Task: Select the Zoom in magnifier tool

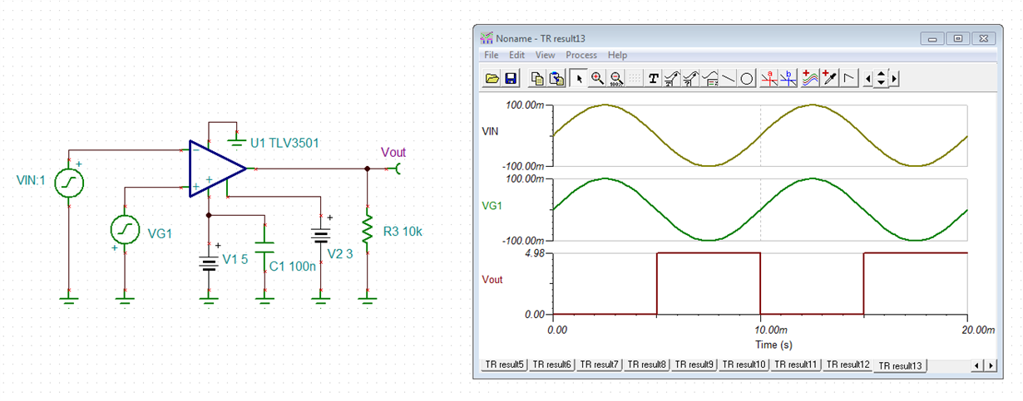Action: 597,79
